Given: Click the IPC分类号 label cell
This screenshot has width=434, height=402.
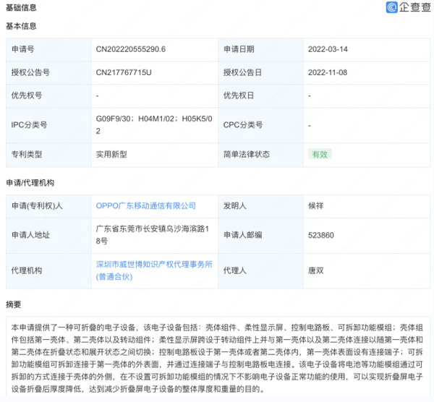Looking at the screenshot, I should tap(48, 125).
